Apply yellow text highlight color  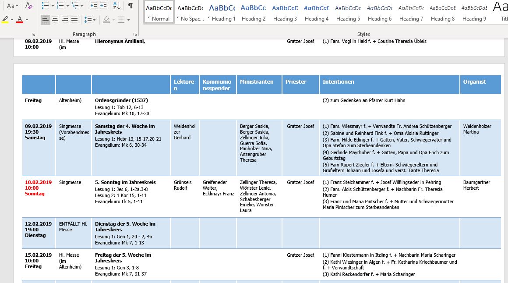point(5,20)
